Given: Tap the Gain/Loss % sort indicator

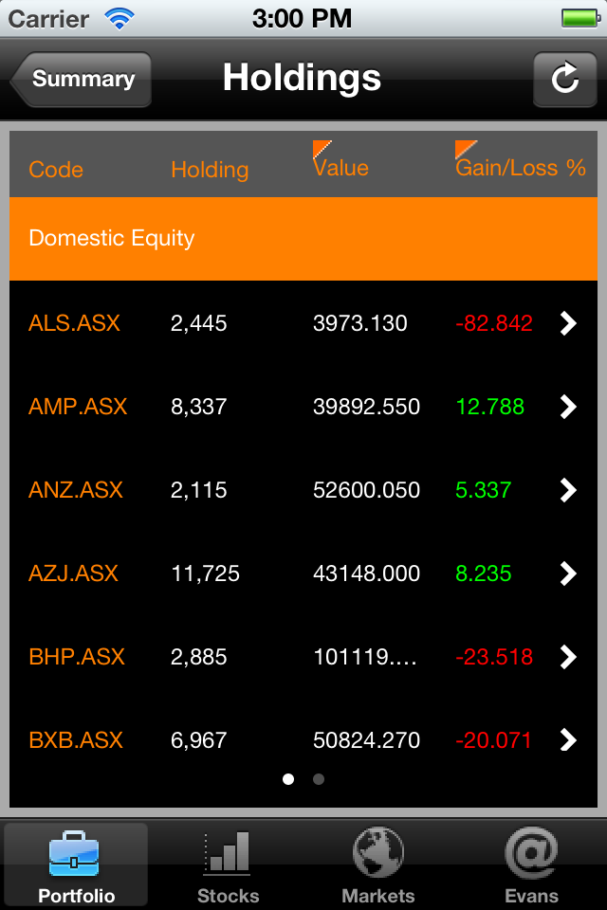Looking at the screenshot, I should coord(466,149).
